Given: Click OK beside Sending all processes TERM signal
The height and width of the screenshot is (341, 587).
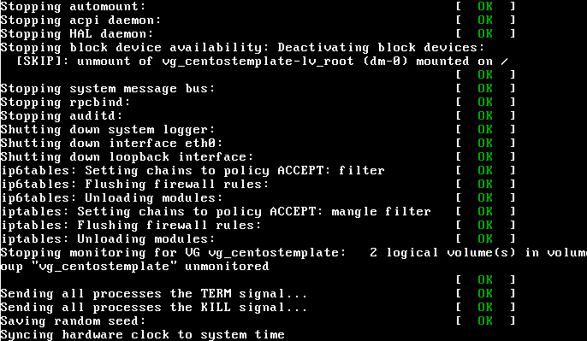Looking at the screenshot, I should 485,293.
